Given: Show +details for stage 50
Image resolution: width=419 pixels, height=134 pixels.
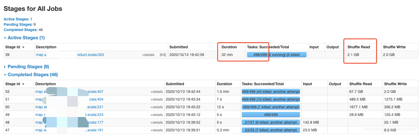Looking at the screenshot, I should (x=156, y=107).
